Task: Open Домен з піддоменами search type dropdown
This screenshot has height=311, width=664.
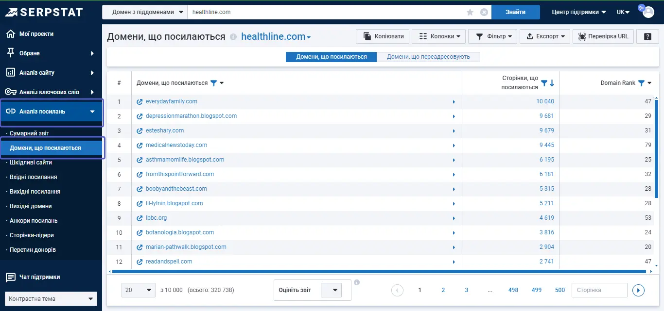Action: [x=145, y=12]
